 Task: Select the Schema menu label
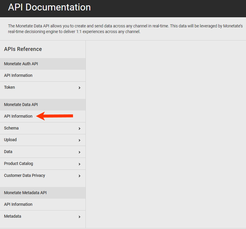coord(11,128)
